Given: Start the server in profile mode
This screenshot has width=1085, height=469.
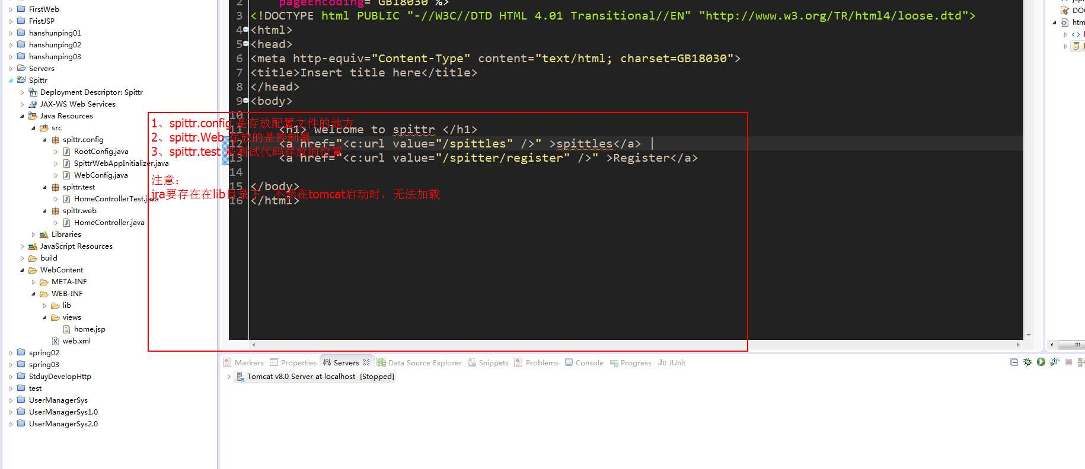Looking at the screenshot, I should 1055,362.
